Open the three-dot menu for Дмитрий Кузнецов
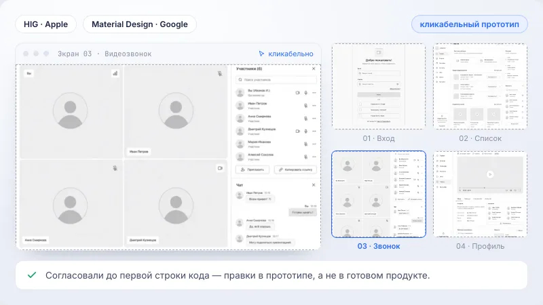 [314, 131]
